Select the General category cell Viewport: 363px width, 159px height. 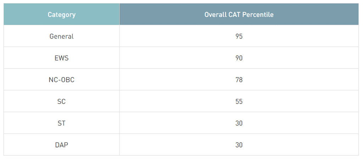(62, 36)
